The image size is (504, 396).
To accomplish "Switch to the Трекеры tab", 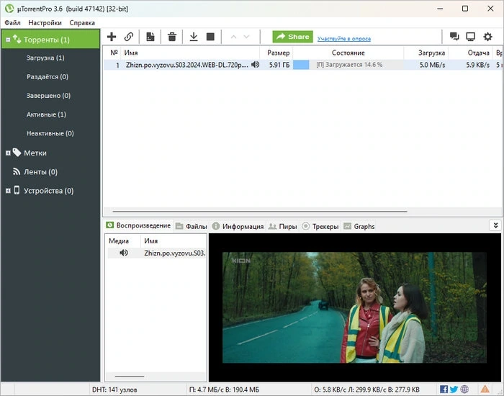I will [x=320, y=226].
